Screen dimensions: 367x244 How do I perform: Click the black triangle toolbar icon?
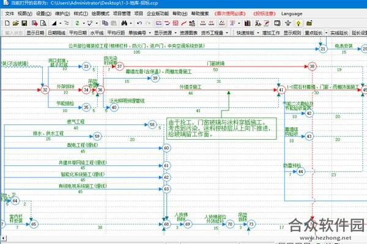click(54, 23)
